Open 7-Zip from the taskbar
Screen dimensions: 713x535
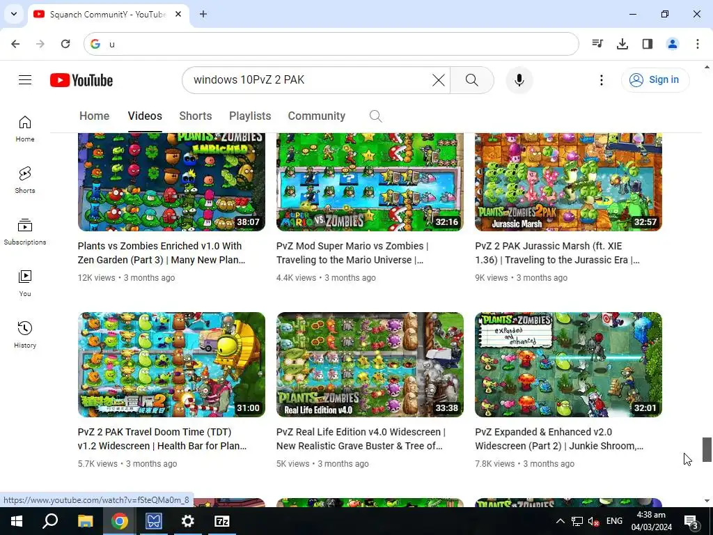coord(222,521)
